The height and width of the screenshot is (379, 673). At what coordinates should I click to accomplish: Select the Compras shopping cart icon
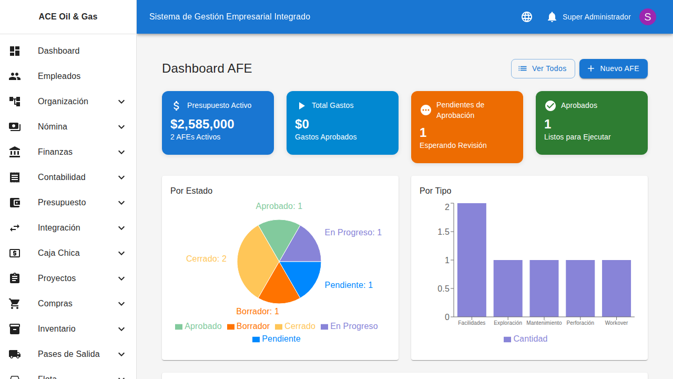coord(15,303)
